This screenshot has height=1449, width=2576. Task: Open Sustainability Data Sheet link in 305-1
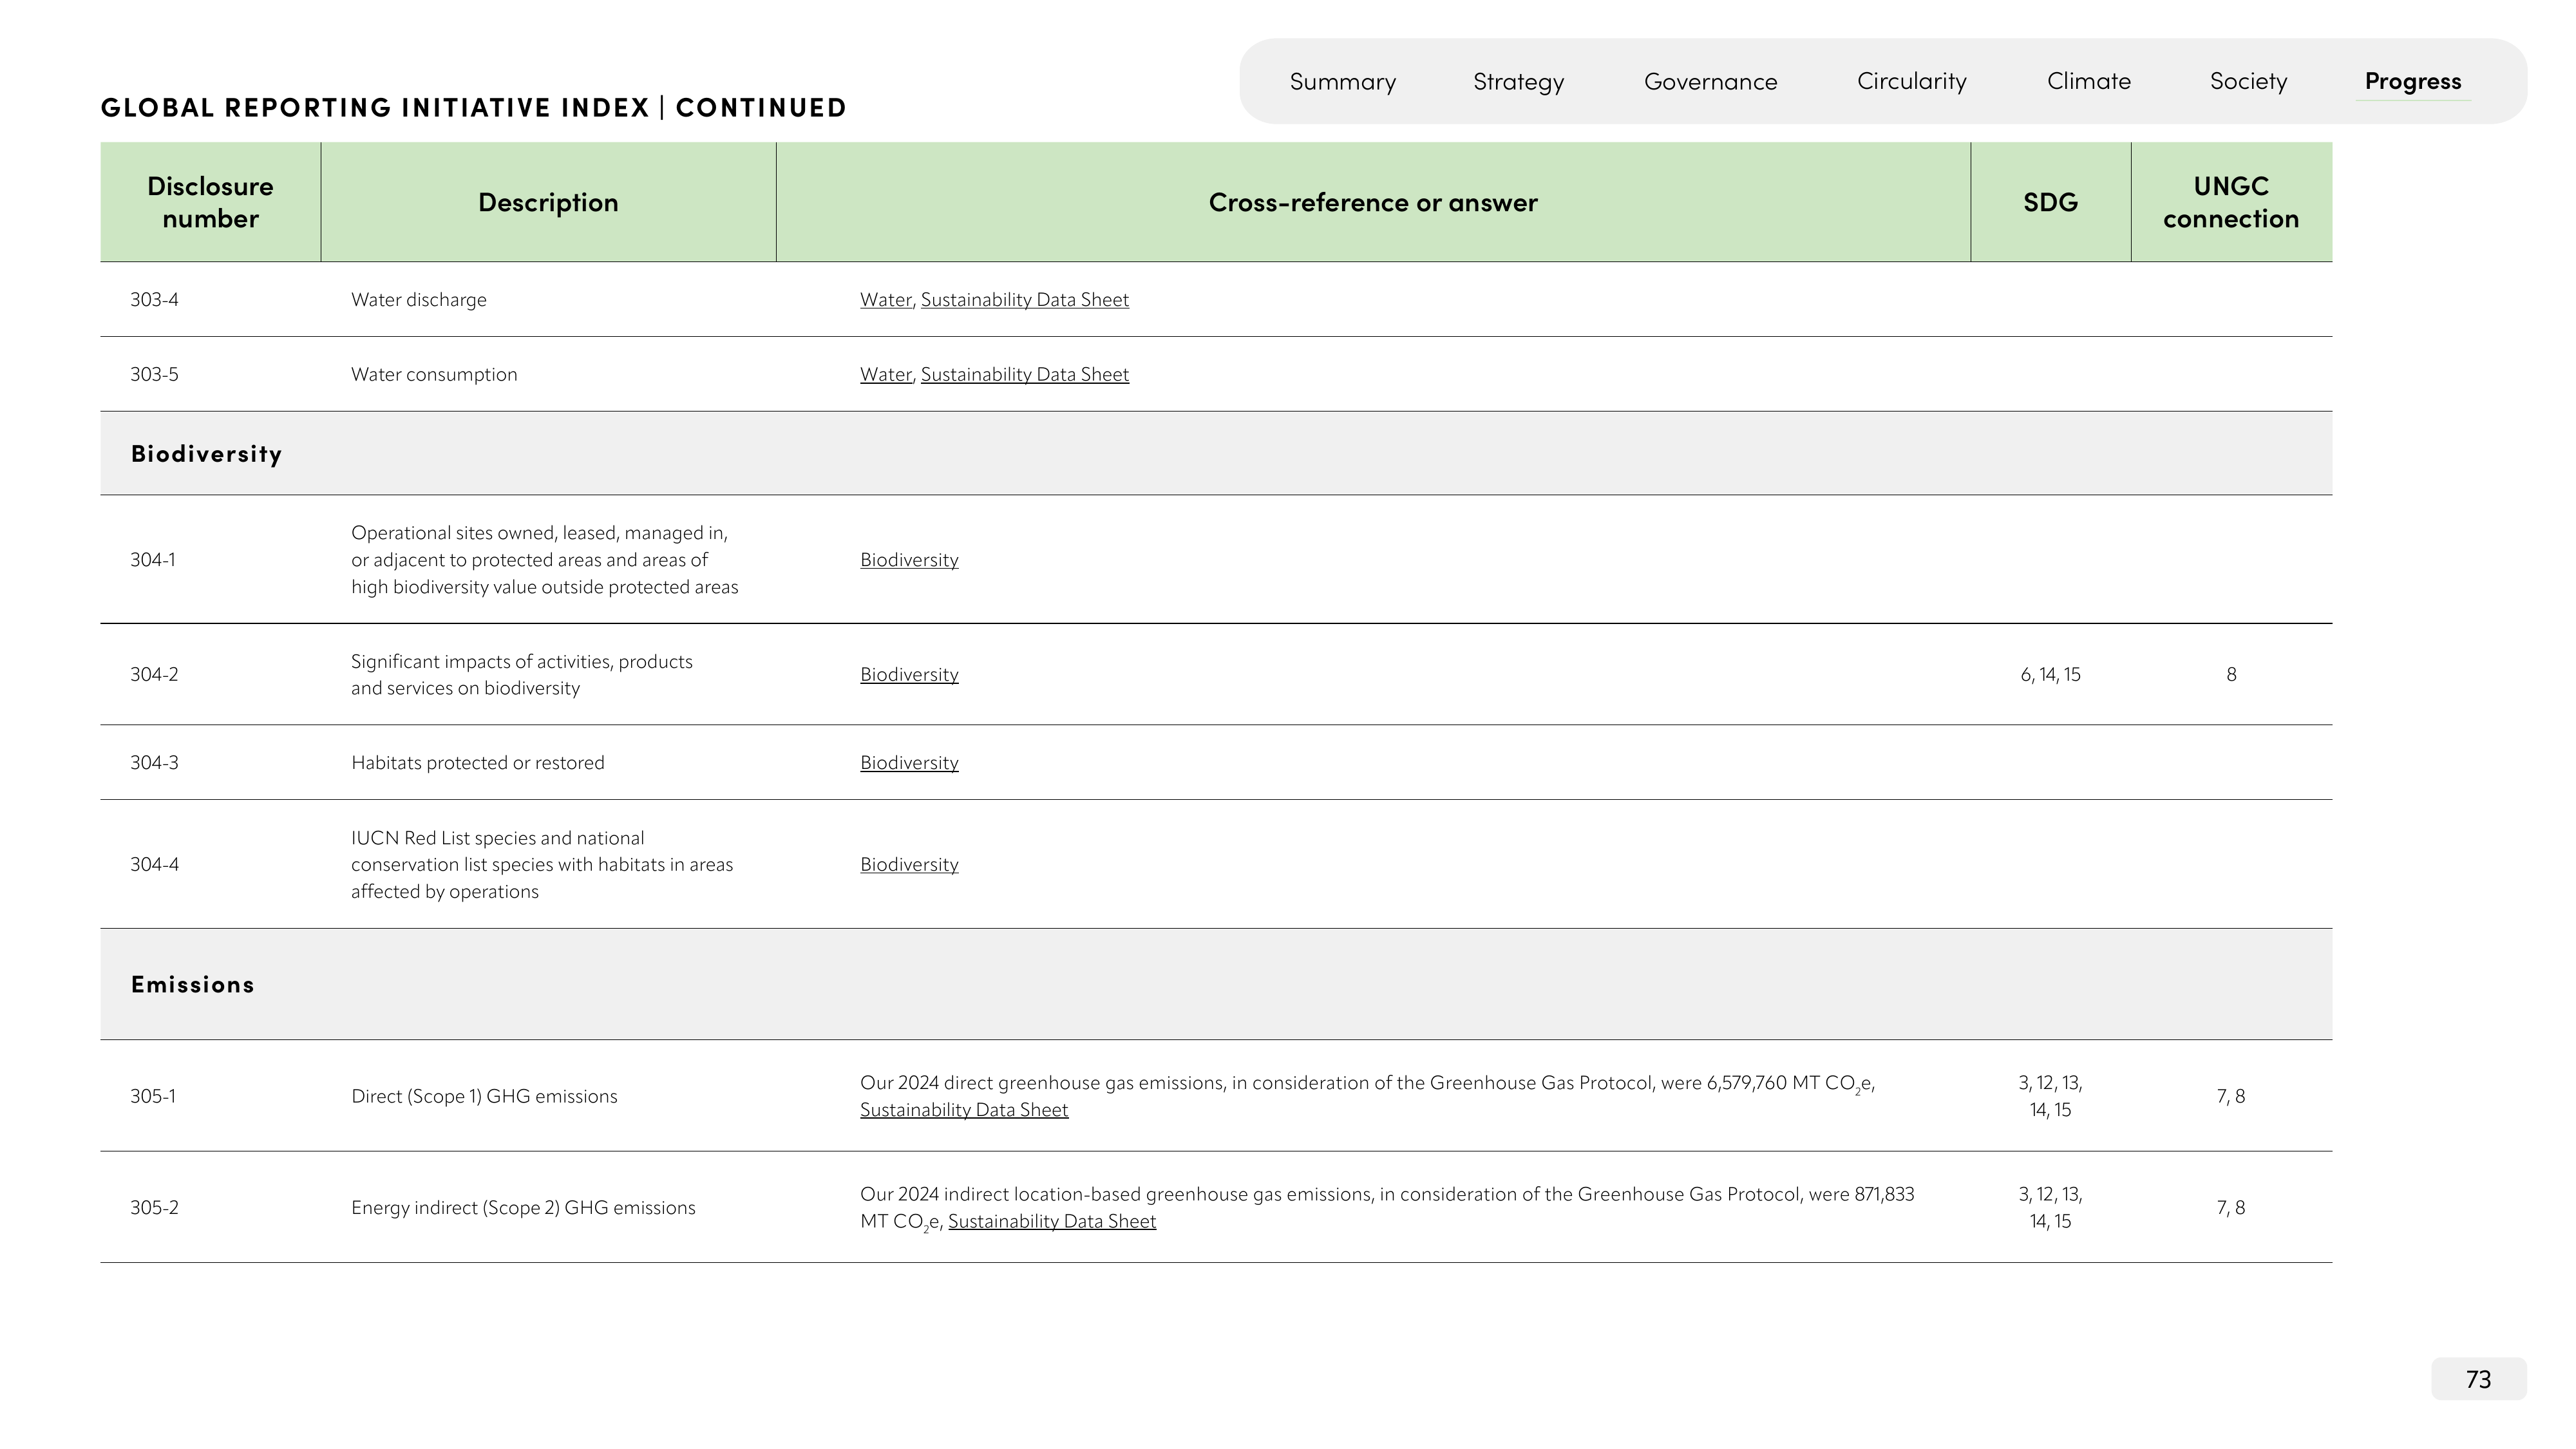[x=964, y=1110]
